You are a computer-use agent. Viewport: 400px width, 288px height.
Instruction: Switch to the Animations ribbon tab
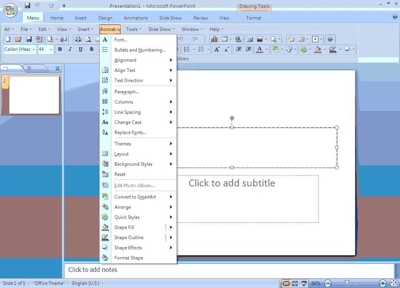[x=136, y=18]
